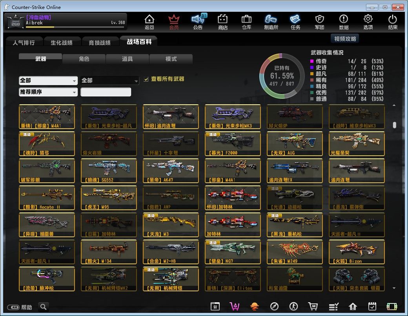Click the weapon name search field
408x316 pixels.
106,92
